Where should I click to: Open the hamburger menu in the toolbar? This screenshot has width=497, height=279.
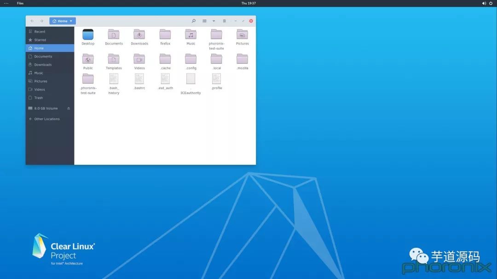(224, 21)
